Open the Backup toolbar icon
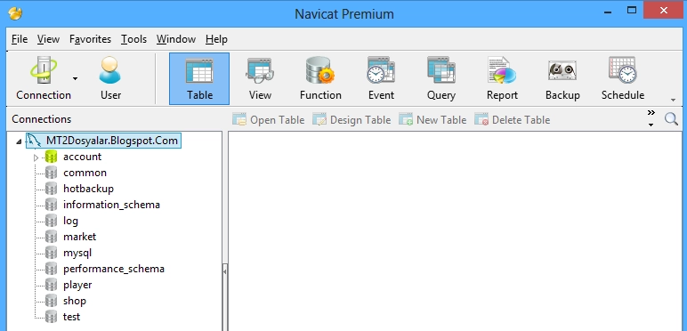The height and width of the screenshot is (331, 687). tap(562, 79)
